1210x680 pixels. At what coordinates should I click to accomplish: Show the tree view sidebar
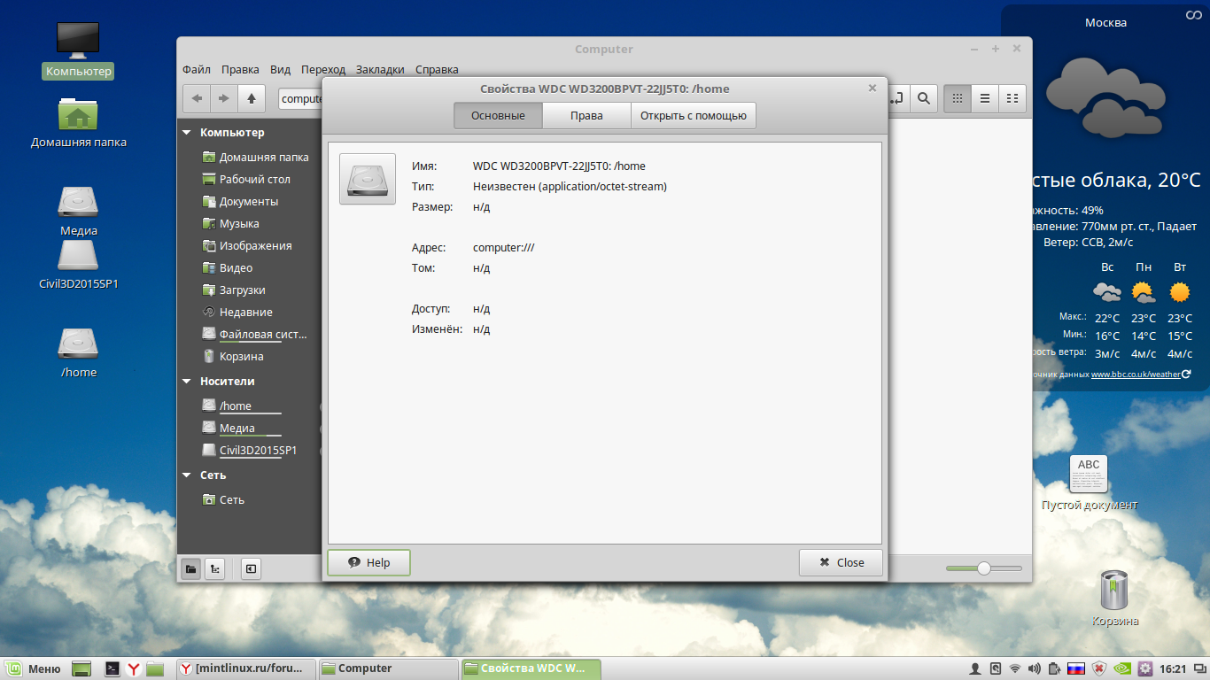tap(214, 568)
